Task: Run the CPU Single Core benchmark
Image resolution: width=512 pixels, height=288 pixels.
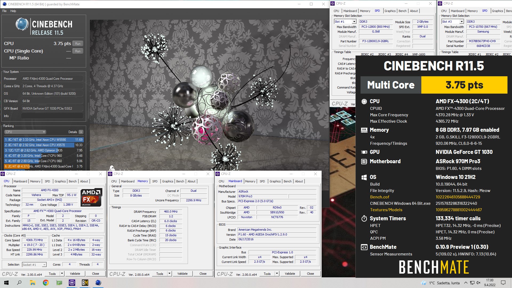Action: click(x=78, y=51)
